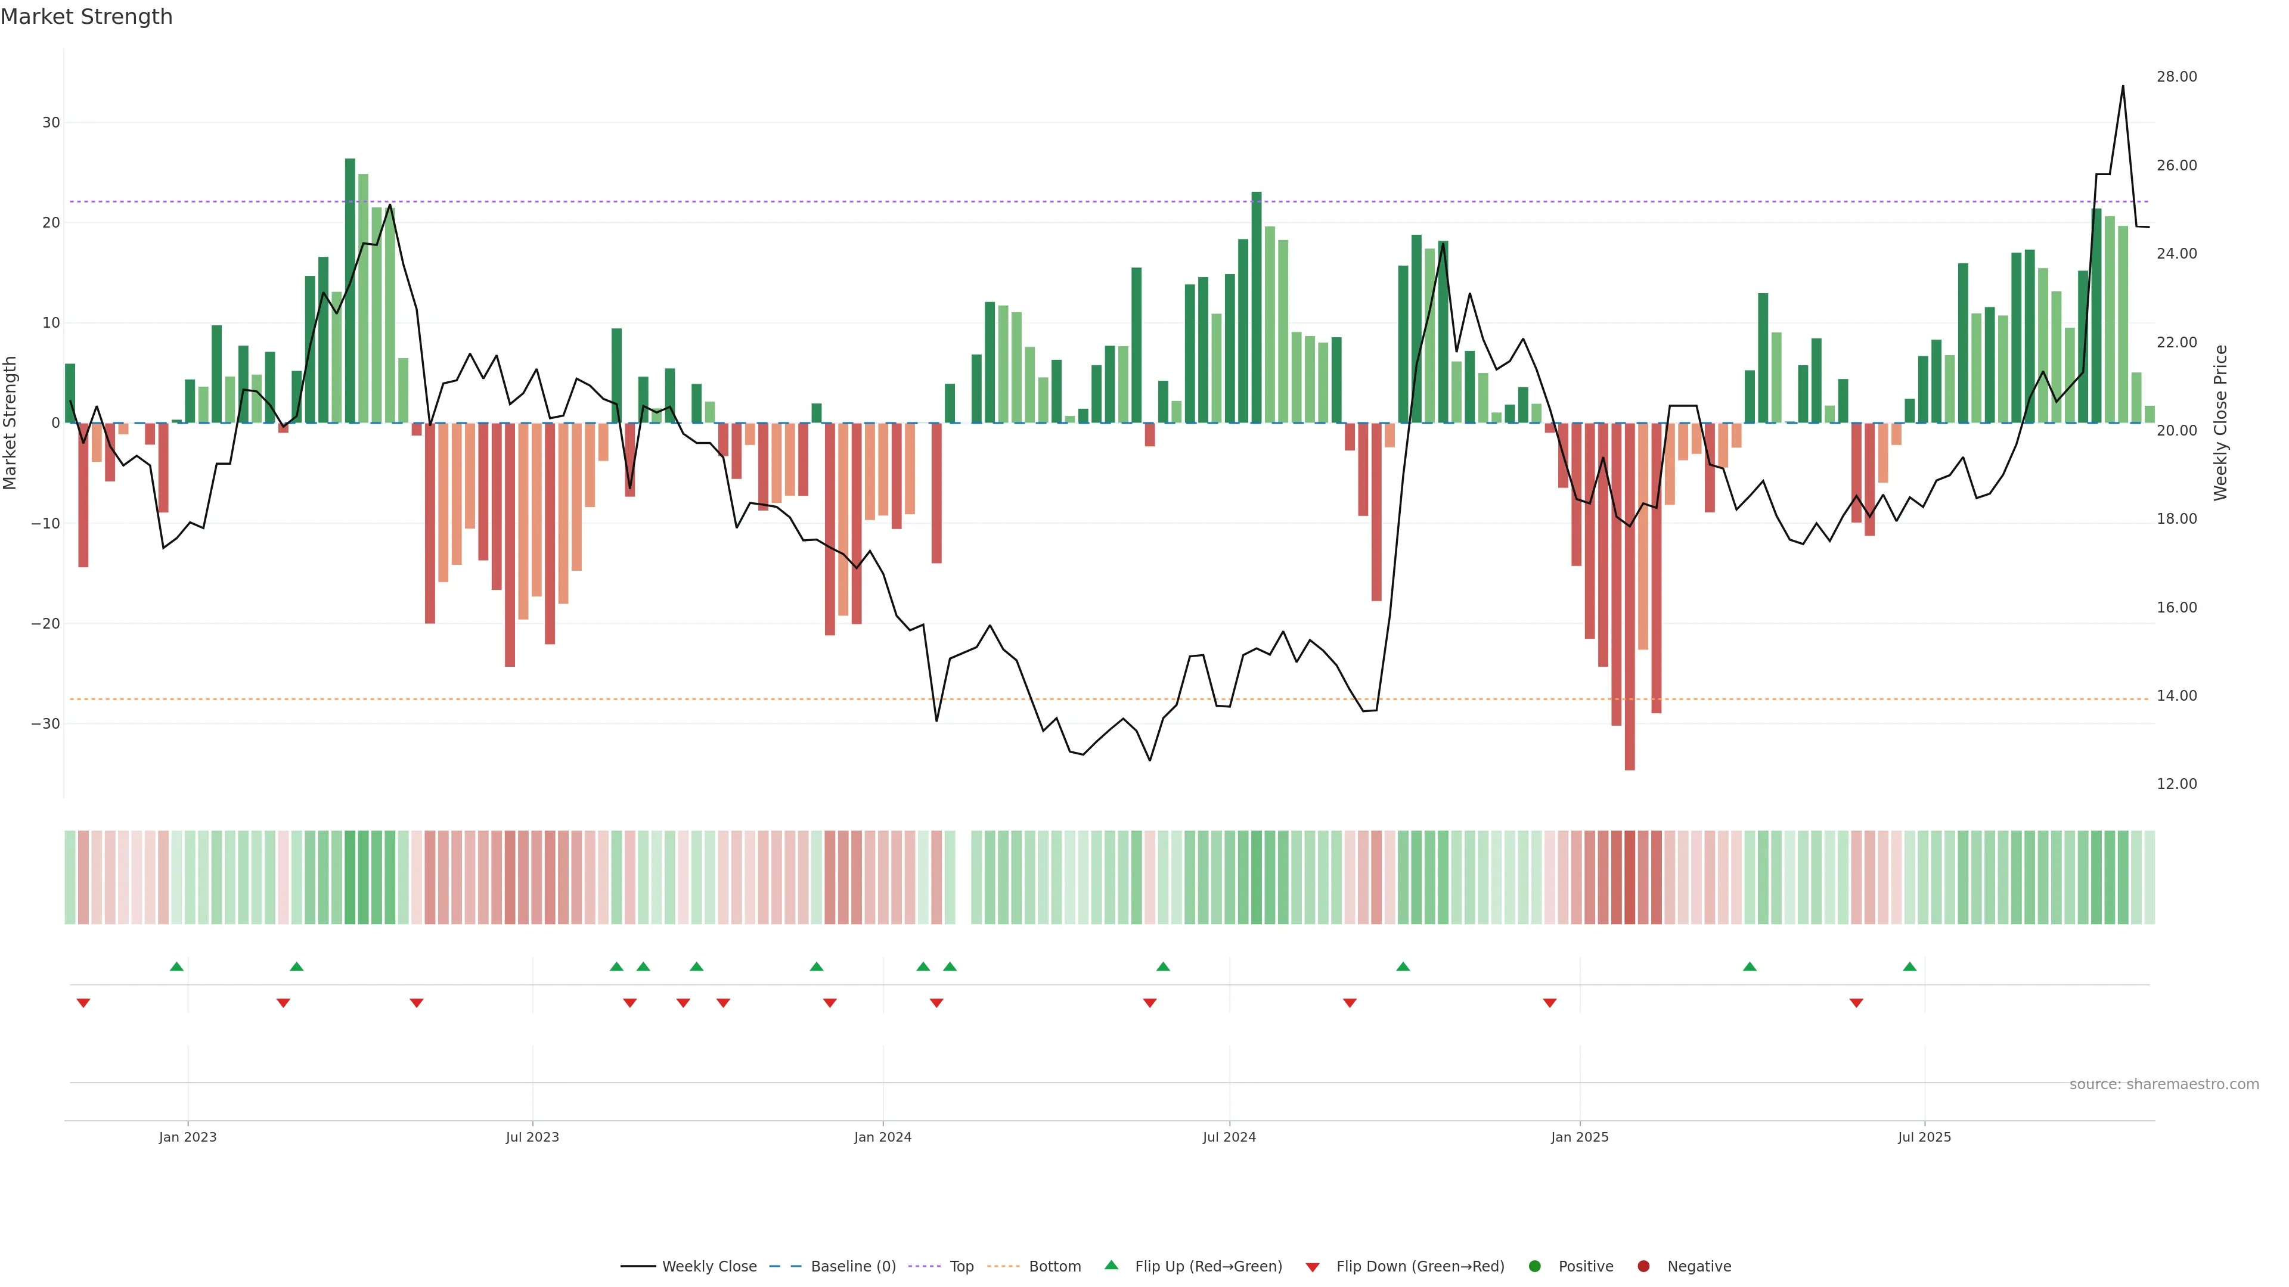Click the Jan 2024 x-axis label
This screenshot has width=2289, height=1287.
tap(882, 1137)
